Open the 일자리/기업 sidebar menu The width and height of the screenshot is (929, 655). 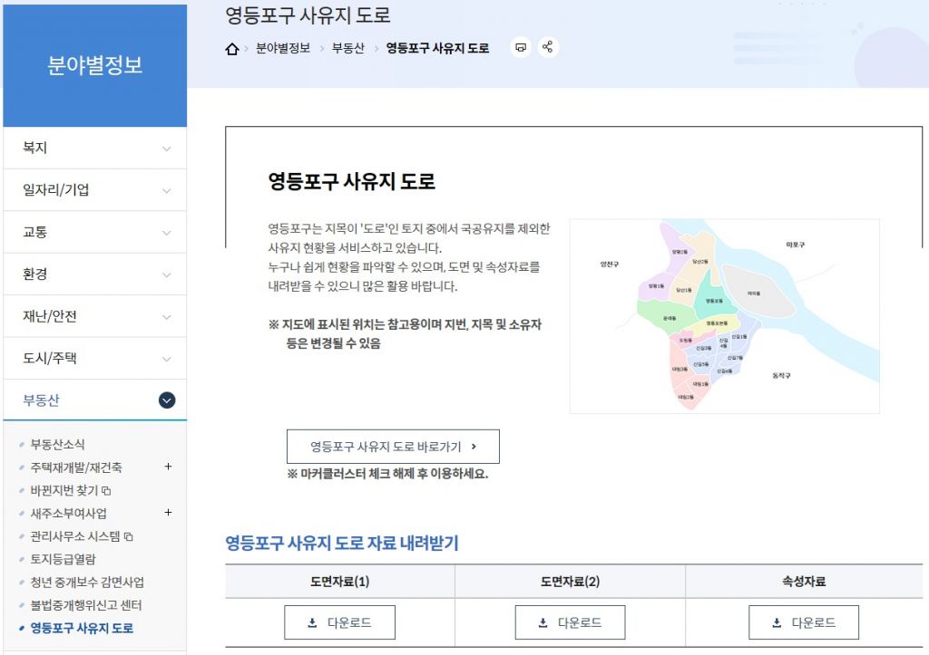click(x=95, y=190)
